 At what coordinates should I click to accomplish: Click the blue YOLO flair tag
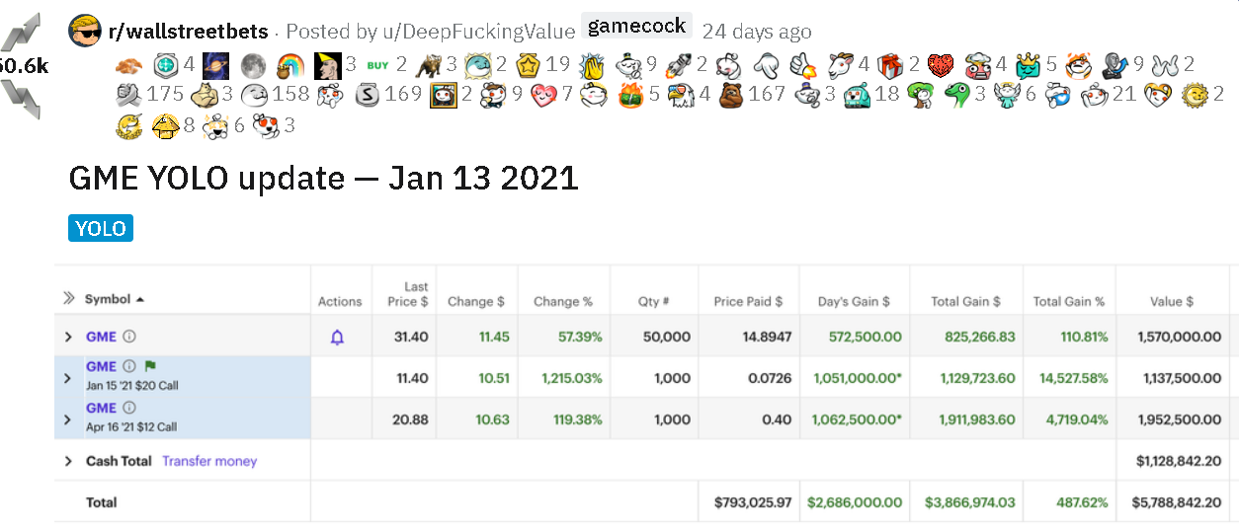[101, 229]
